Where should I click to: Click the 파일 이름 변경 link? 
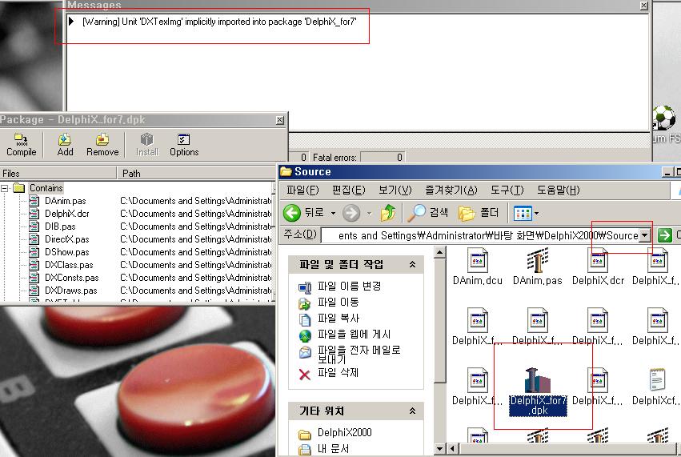[x=349, y=287]
